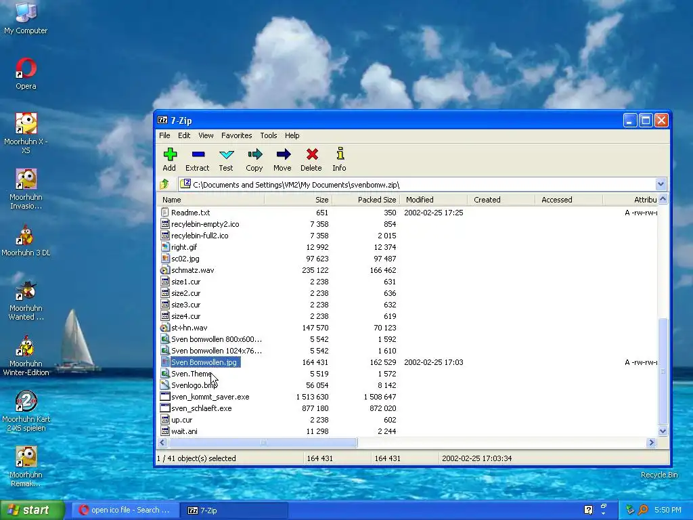The height and width of the screenshot is (520, 693).
Task: Select the Sven.Theme file icon
Action: [x=165, y=374]
